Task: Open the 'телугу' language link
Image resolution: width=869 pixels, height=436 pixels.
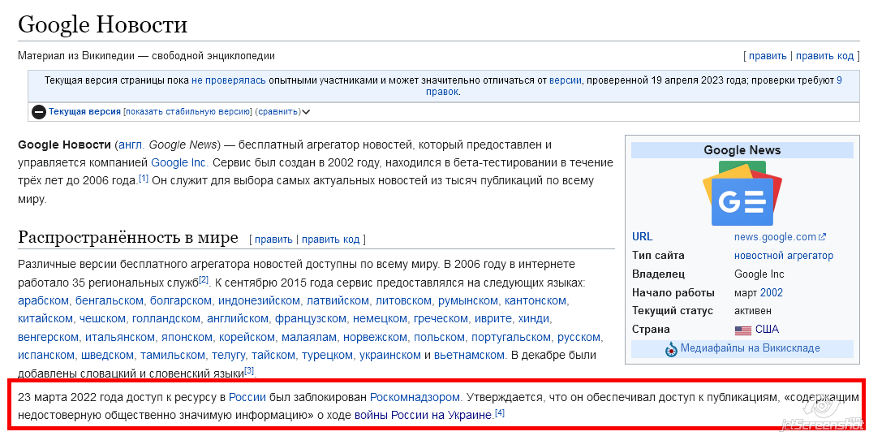Action: pos(228,355)
